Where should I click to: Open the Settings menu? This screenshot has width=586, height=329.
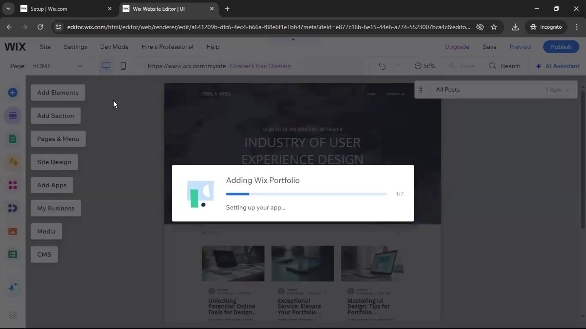click(x=75, y=47)
